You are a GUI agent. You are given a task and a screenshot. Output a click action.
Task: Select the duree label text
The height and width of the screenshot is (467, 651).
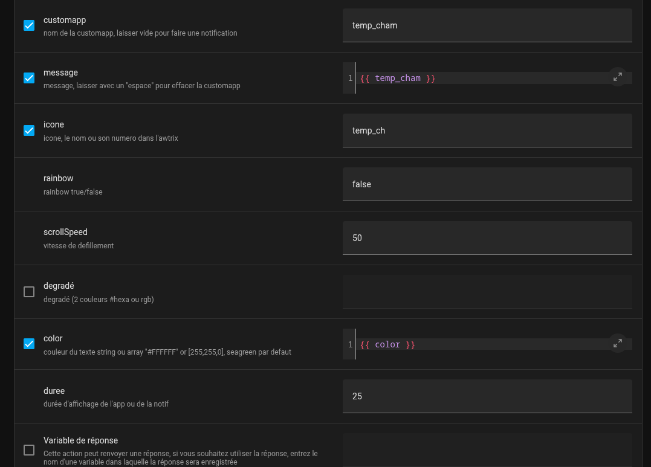[54, 391]
